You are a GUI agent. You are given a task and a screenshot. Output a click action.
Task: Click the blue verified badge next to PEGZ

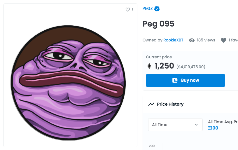tap(157, 9)
